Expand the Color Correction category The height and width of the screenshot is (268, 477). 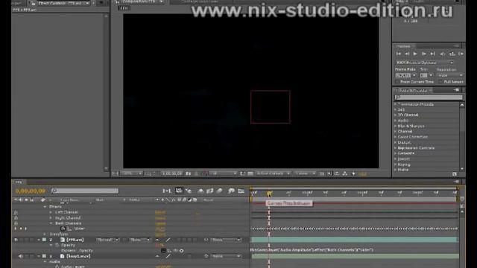396,137
